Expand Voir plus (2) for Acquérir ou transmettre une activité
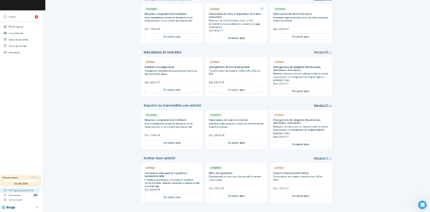The height and width of the screenshot is (212, 430). coord(322,105)
